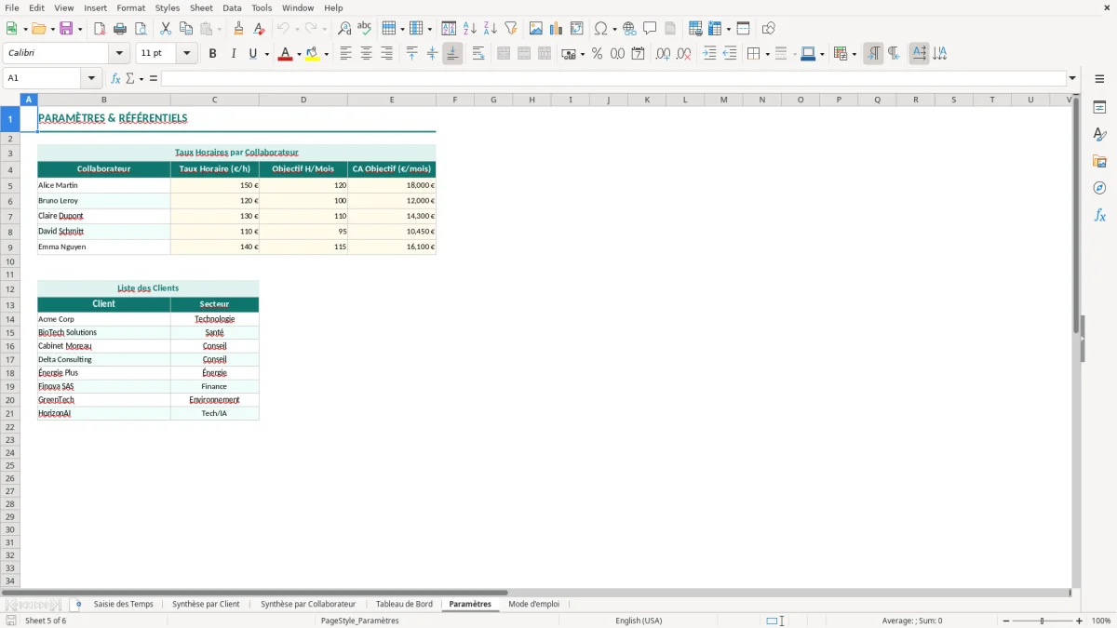Image resolution: width=1117 pixels, height=628 pixels.
Task: Toggle Center Horizontally alignment
Action: [366, 54]
